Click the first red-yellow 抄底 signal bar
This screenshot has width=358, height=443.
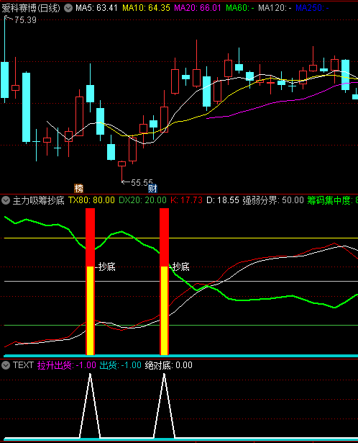(x=90, y=282)
